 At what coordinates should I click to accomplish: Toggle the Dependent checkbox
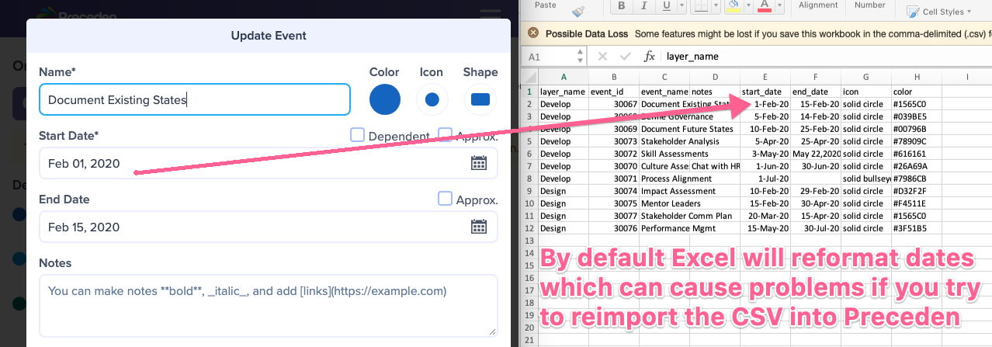(x=357, y=135)
